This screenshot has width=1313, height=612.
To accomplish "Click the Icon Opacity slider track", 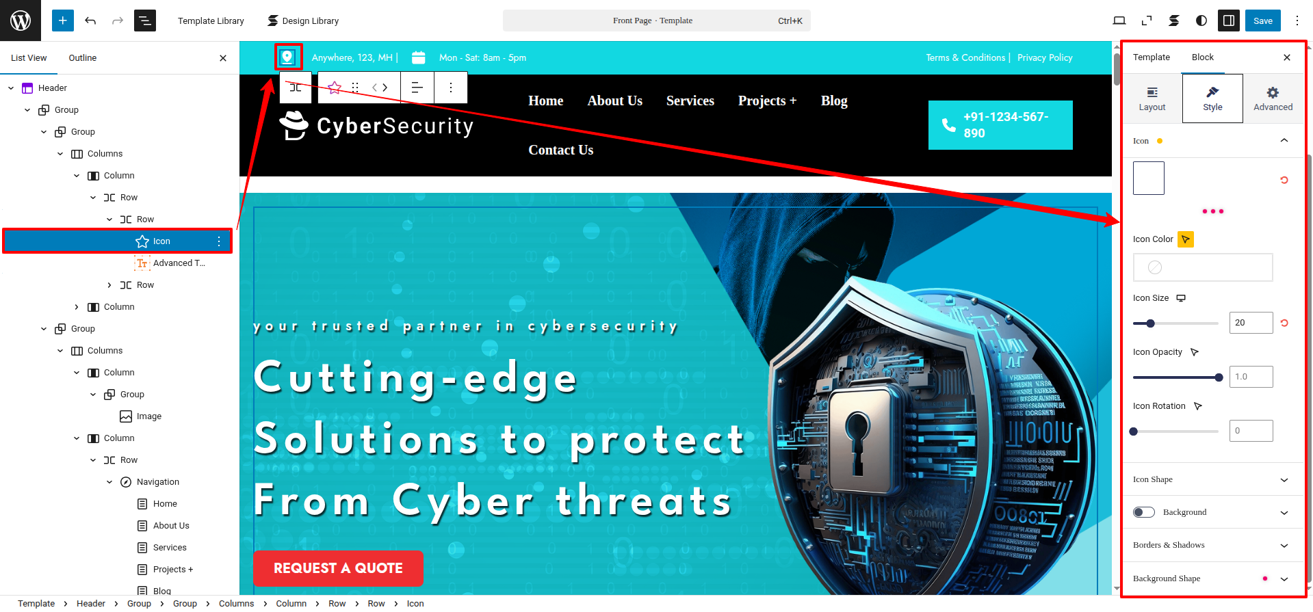I will (x=1175, y=377).
